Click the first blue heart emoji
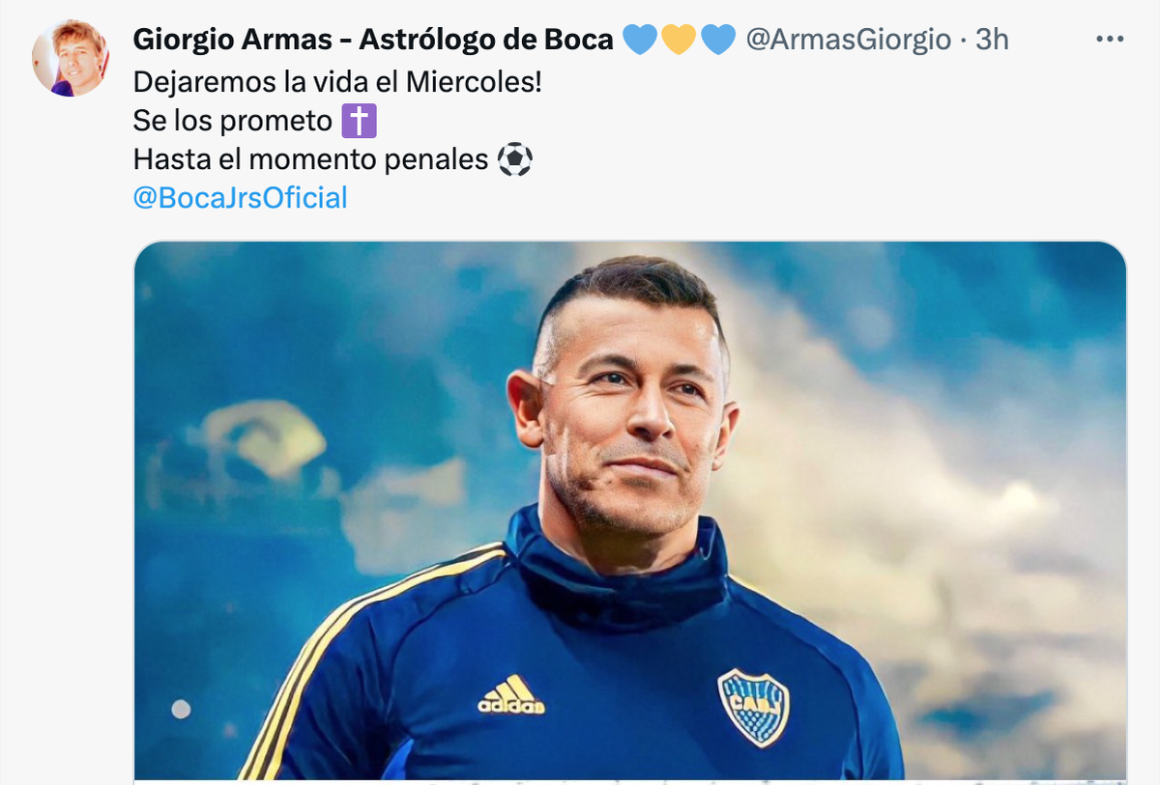Image resolution: width=1160 pixels, height=785 pixels. point(640,40)
